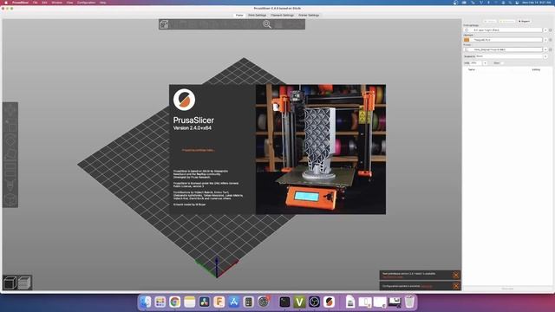
Task: Launch Google Chrome from the Dock
Action: click(174, 302)
